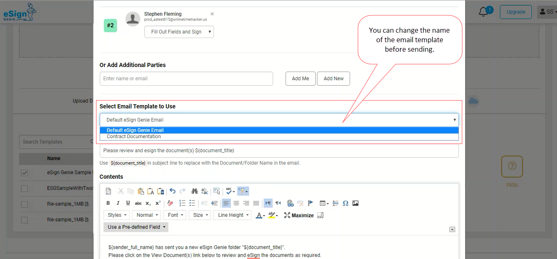Screen dimensions: 557x259
Task: Click the Add New button
Action: tap(334, 79)
